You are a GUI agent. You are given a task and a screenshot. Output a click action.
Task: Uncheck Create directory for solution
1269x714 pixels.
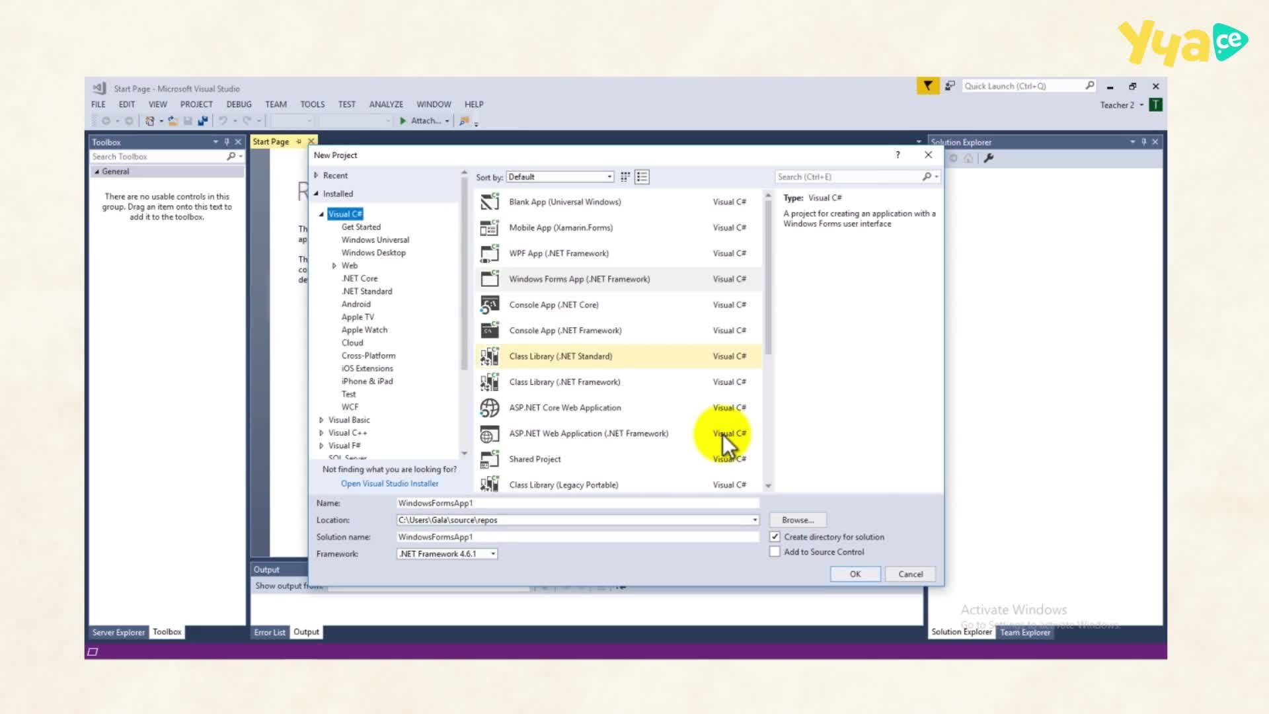pyautogui.click(x=775, y=537)
